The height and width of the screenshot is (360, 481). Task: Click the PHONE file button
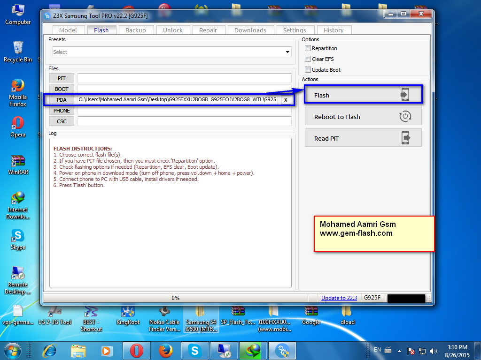click(62, 111)
